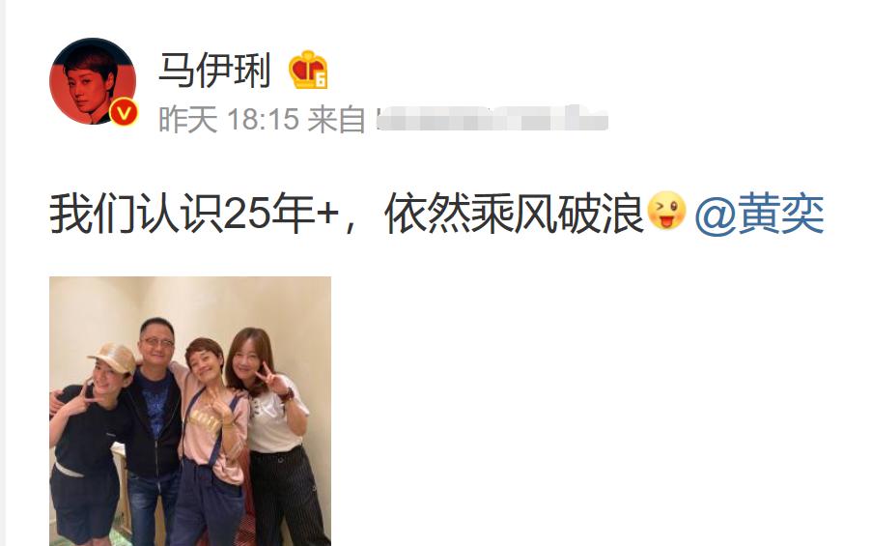Click the number 6 on crown badge
872x546 pixels.
click(321, 80)
